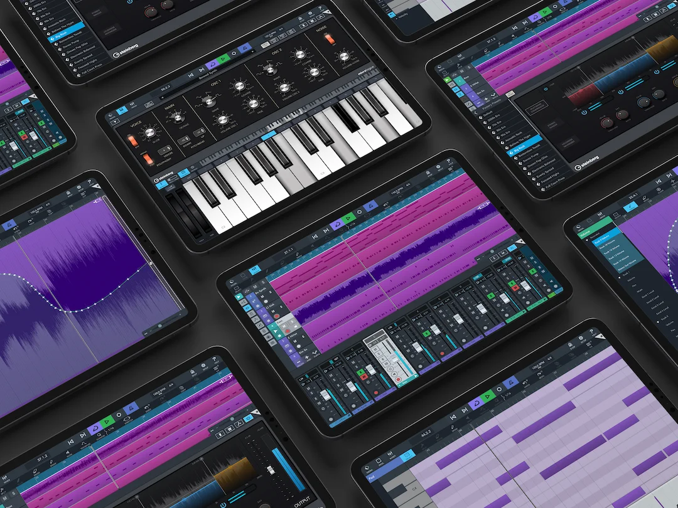Viewport: 678px width, 508px height.
Task: Record-arm the Cl Kick track on the mixer tablet
Action: pyautogui.click(x=276, y=317)
